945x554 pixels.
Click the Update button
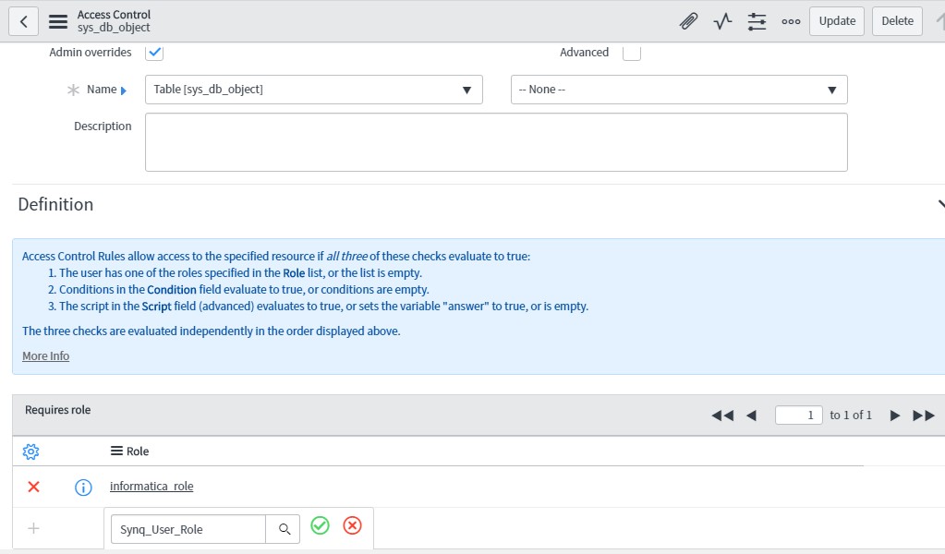pyautogui.click(x=836, y=20)
